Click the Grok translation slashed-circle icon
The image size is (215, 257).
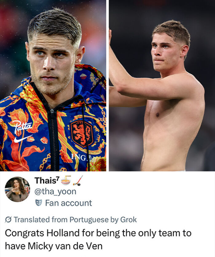pos(8,219)
